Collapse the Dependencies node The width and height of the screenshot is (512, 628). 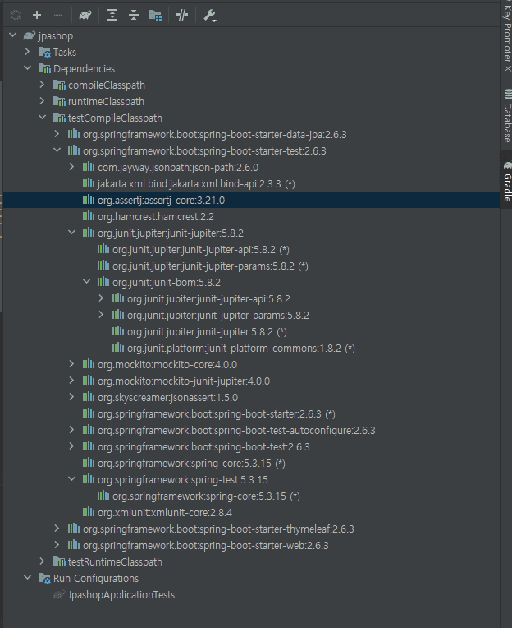(x=28, y=68)
